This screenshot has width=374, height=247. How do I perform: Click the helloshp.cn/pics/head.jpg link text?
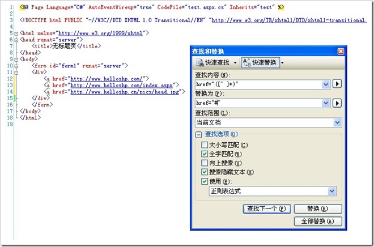[x=125, y=92]
